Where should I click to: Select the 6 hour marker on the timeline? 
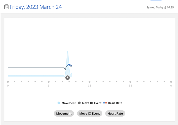tap(49, 82)
